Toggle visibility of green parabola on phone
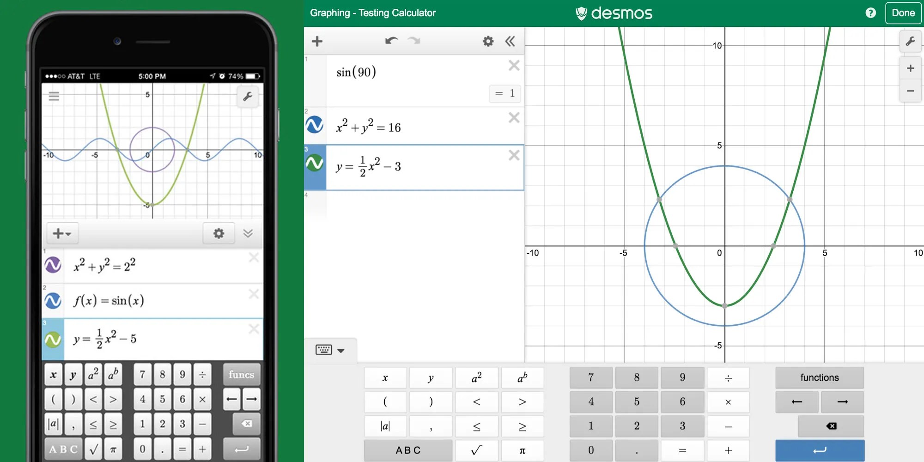This screenshot has height=462, width=924. click(x=53, y=340)
